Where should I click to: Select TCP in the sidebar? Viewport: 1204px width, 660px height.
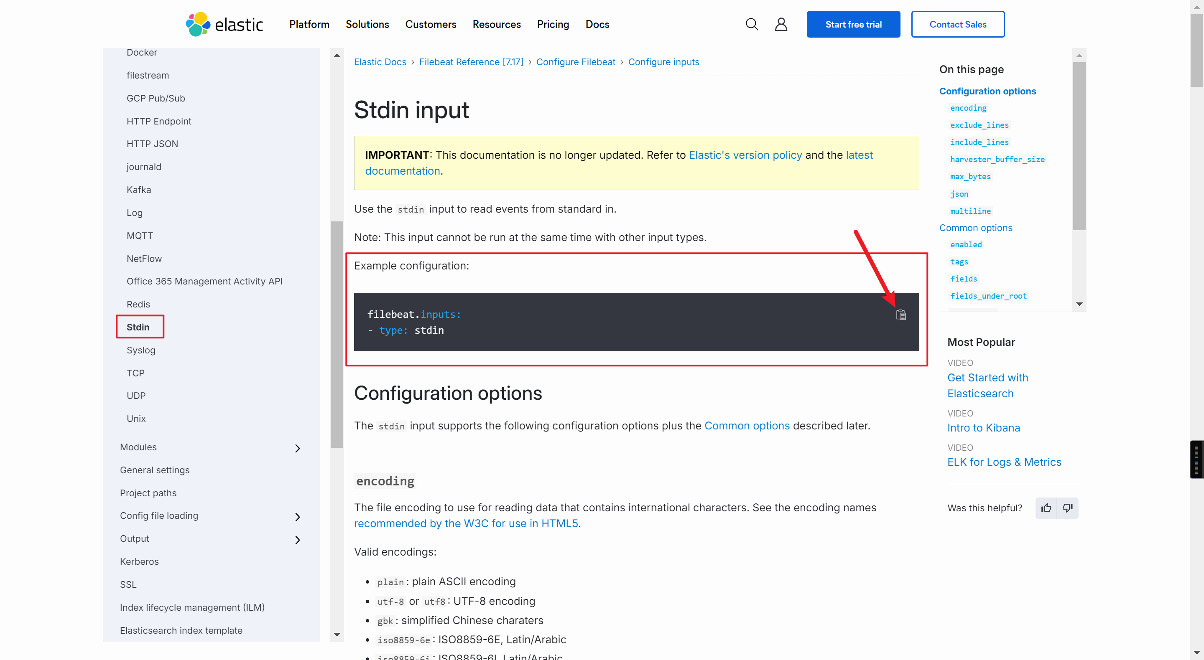[135, 373]
